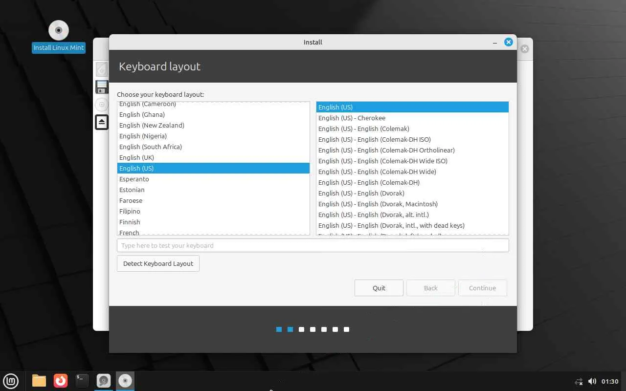Launch Firefox from the taskbar
Image resolution: width=626 pixels, height=391 pixels.
(x=61, y=381)
